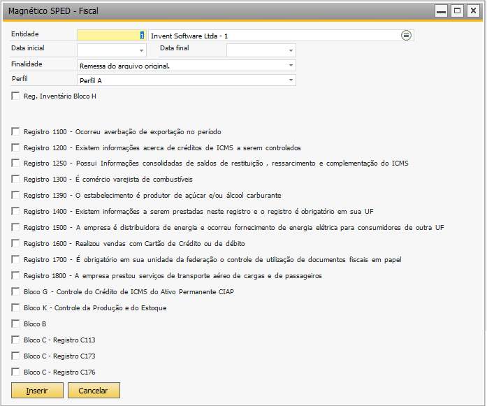Viewport: 487px width, 406px height.
Task: Click the Cancelar button
Action: 94,391
